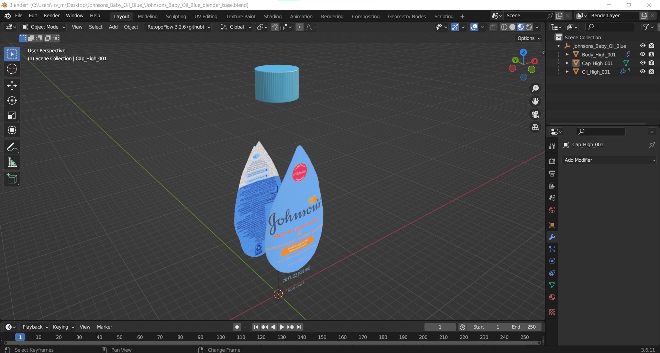Hide Johnsons_Baby_Oil_Blue collection in viewport
Viewport: 660px width, 353px height.
point(642,46)
